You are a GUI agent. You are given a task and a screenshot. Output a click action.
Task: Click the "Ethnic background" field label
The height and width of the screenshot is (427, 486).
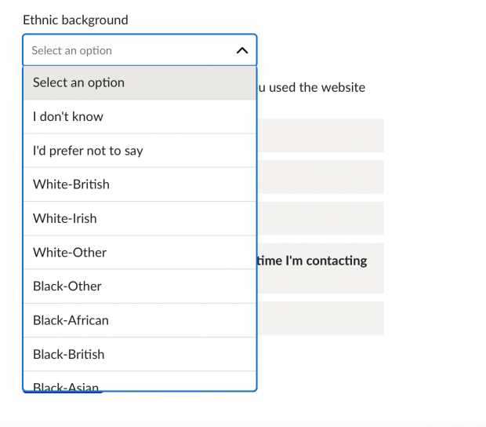tap(75, 20)
